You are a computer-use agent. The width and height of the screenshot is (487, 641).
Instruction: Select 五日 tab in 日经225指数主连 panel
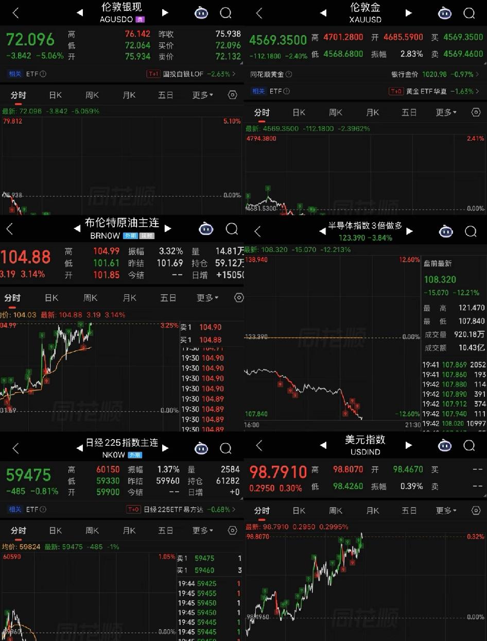166,530
